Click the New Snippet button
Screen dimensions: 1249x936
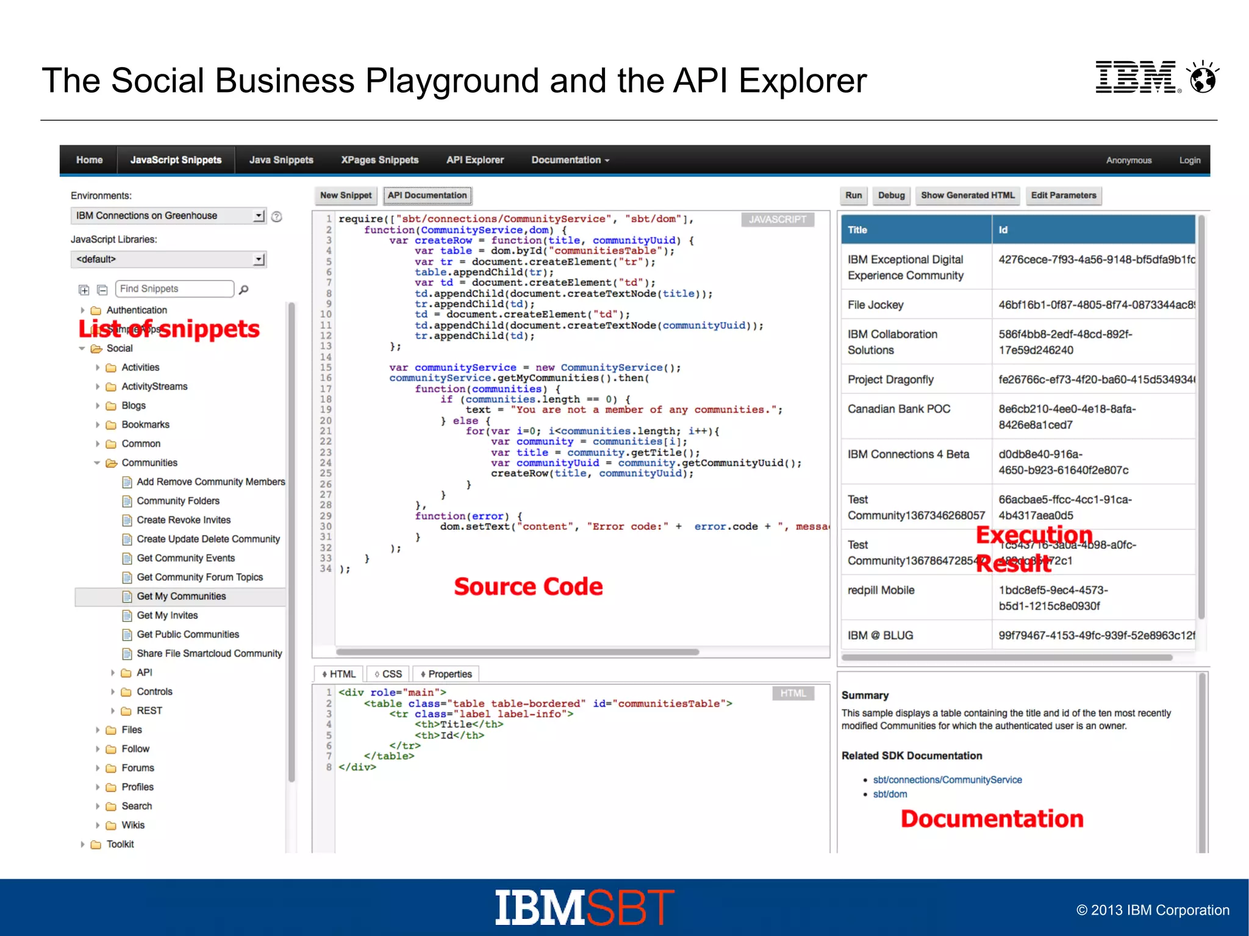[346, 196]
